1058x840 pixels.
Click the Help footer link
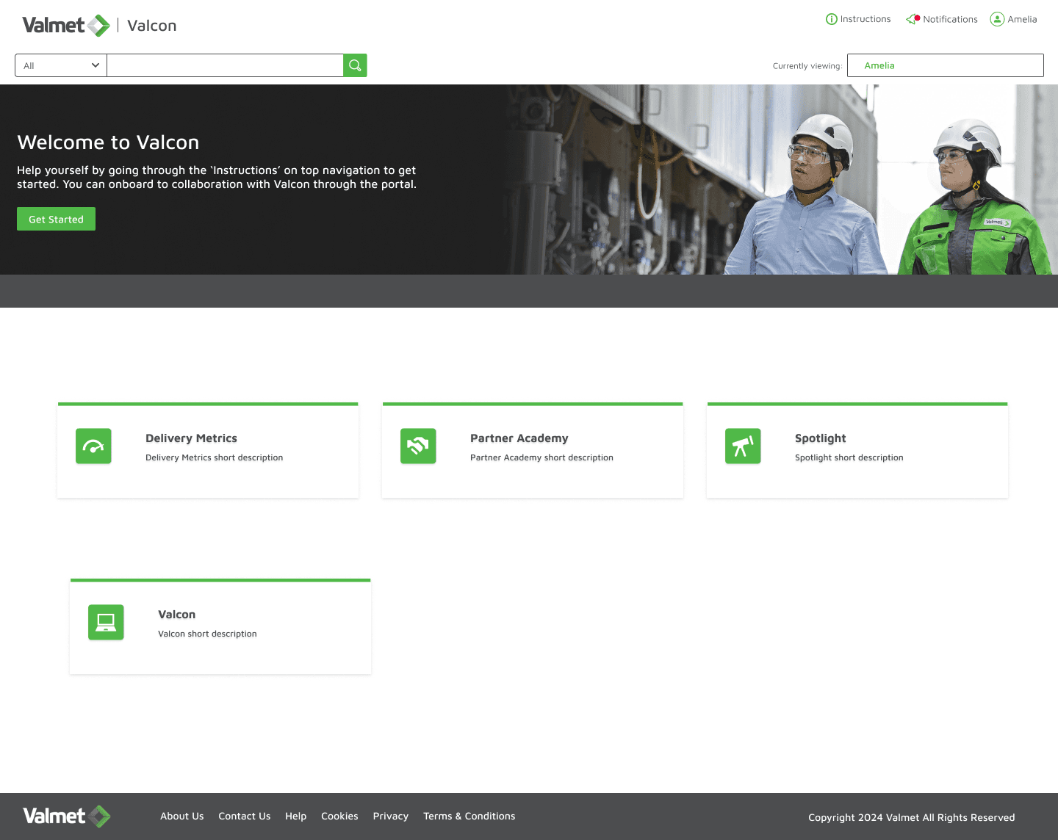[x=296, y=816]
